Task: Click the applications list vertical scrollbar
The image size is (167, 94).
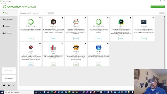Action: 164,42
